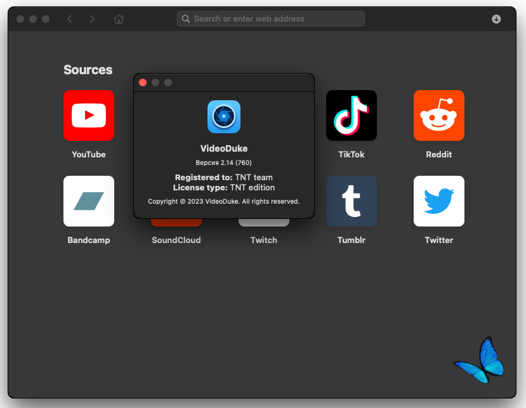This screenshot has width=526, height=408.
Task: Click the 'Registered to: TNT team' line
Action: click(x=224, y=177)
